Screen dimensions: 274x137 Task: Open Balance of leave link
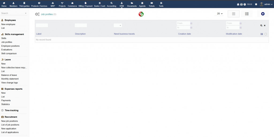[x=9, y=75]
